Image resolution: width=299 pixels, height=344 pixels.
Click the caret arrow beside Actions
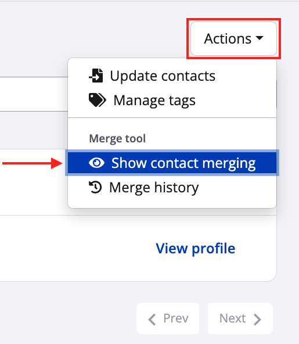coord(260,38)
